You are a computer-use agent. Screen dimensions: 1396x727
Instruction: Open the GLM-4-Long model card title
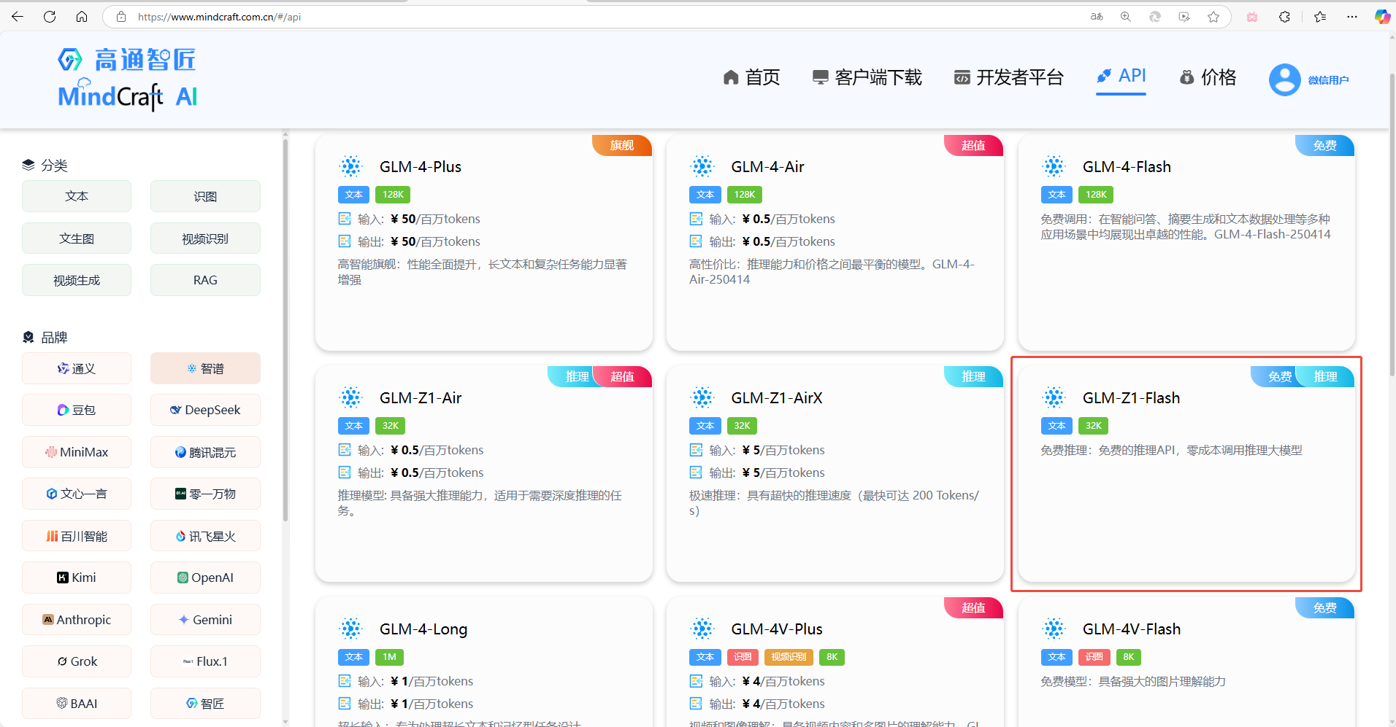[x=423, y=629]
